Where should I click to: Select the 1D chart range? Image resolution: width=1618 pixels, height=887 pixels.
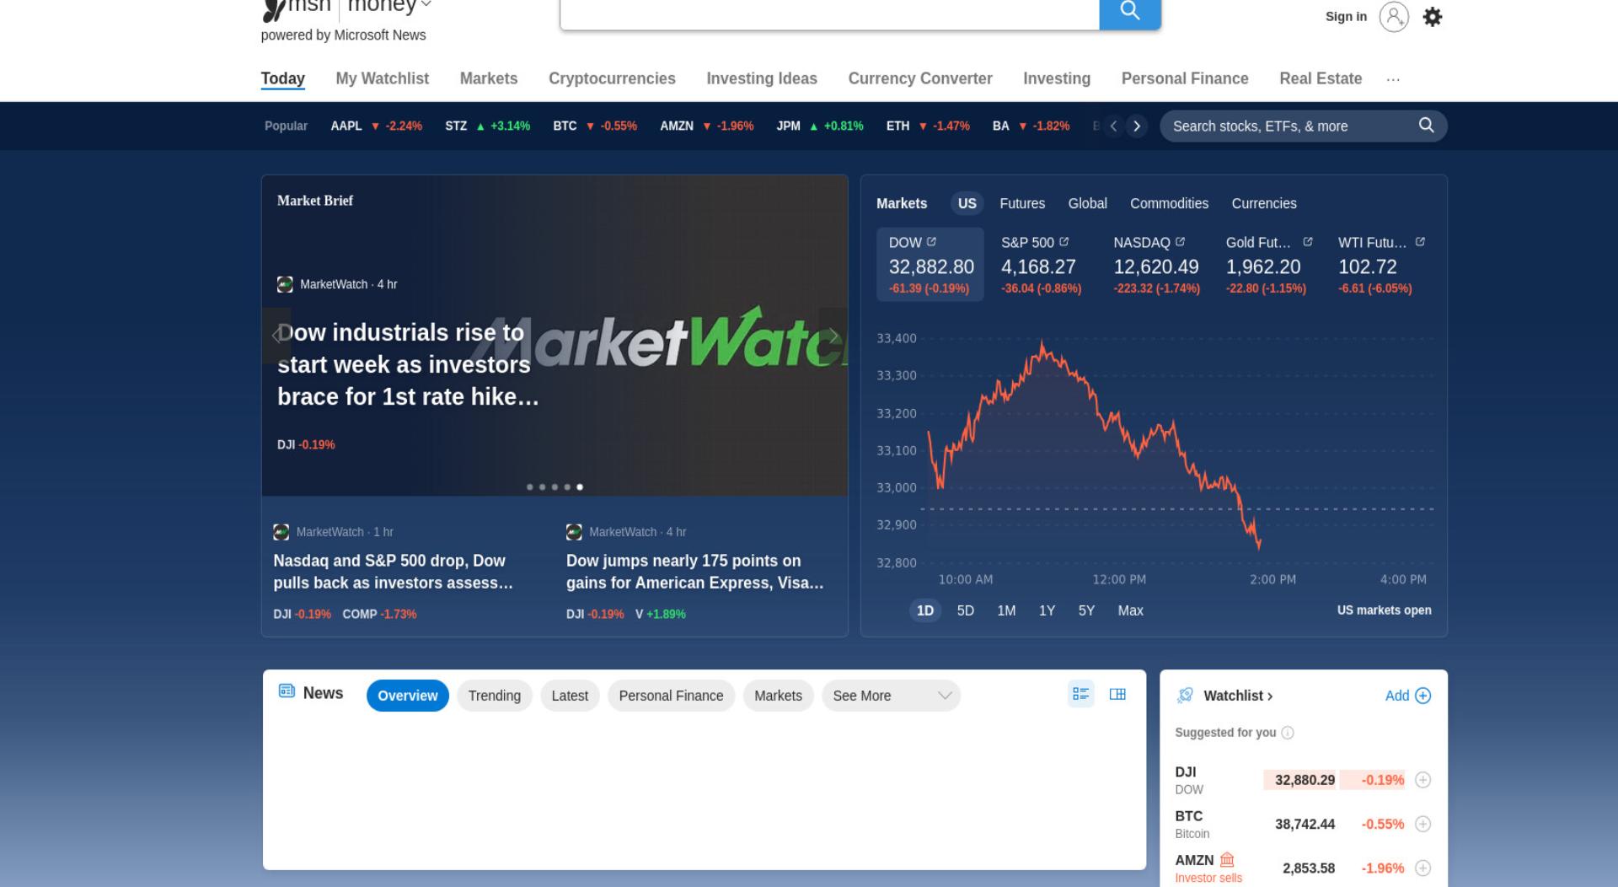tap(925, 610)
